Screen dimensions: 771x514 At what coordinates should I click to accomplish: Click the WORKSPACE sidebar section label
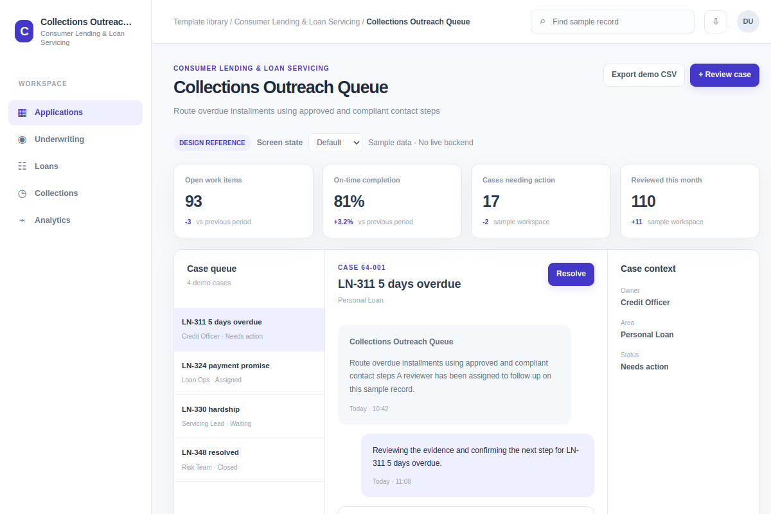[43, 84]
